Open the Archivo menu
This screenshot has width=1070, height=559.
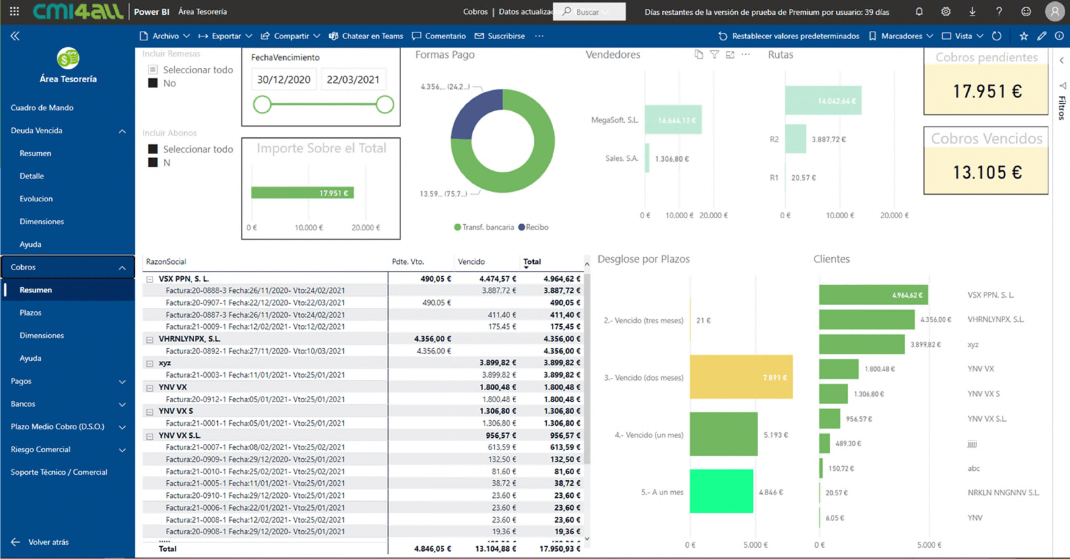pos(165,36)
